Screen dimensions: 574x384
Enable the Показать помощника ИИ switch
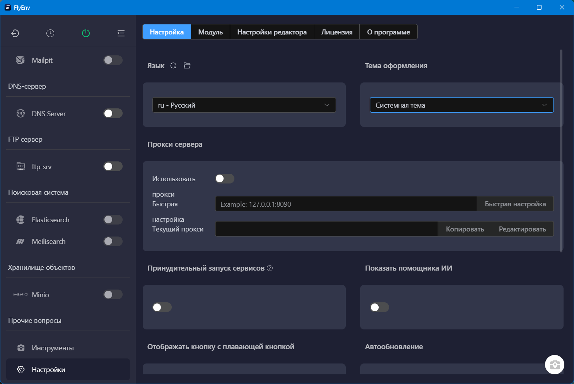(379, 307)
